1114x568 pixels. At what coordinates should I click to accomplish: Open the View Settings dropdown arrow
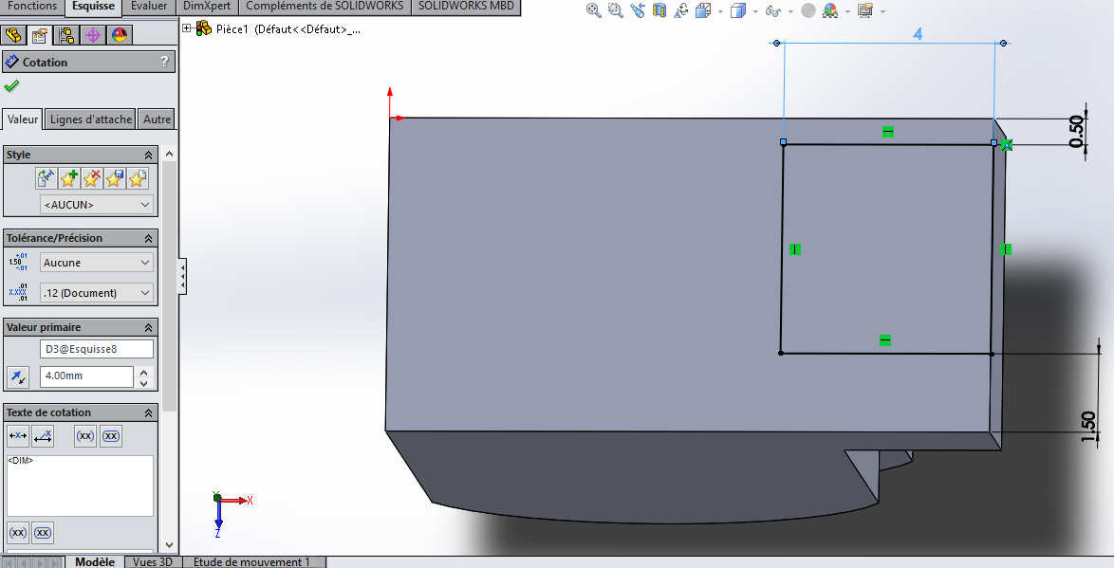click(x=882, y=11)
